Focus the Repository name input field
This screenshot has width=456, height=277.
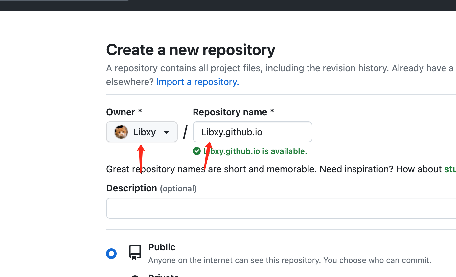click(x=252, y=132)
